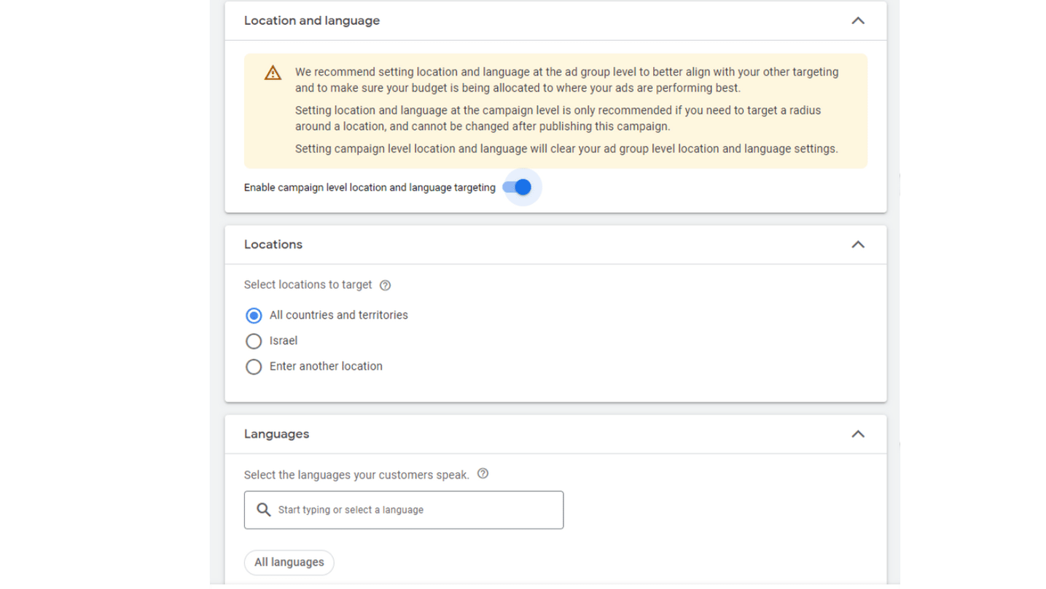Click the magnifier icon in the language field

pos(264,510)
